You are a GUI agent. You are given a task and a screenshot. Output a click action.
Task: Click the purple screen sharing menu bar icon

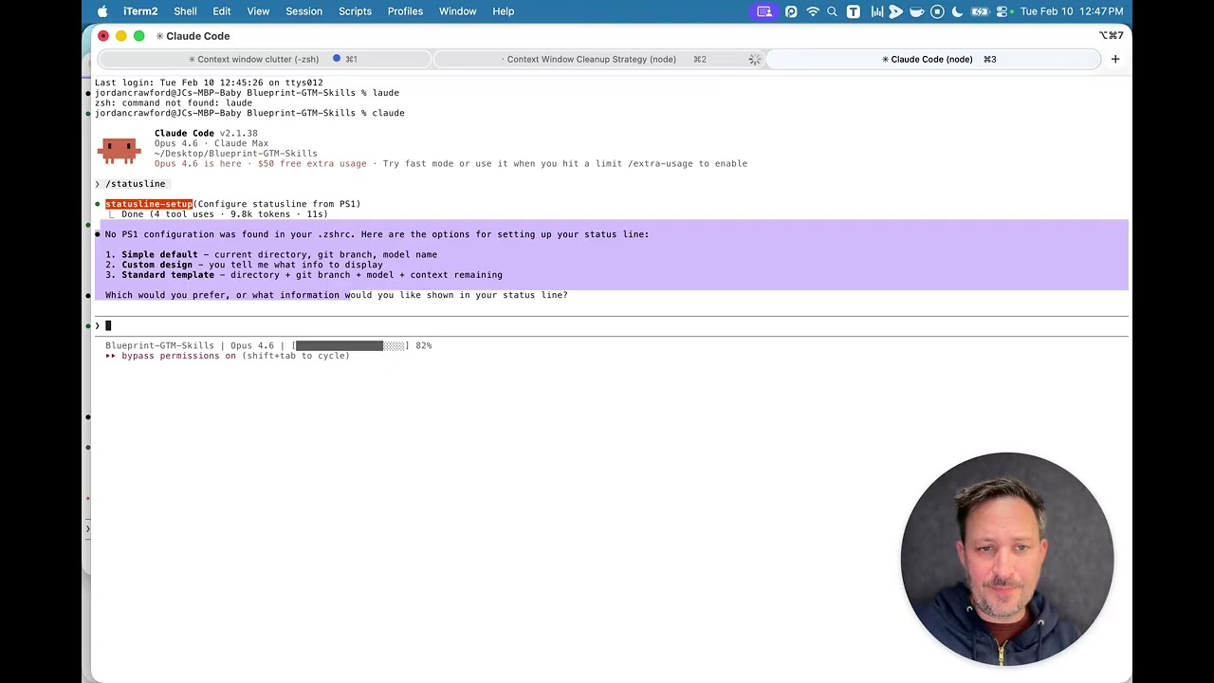tap(764, 11)
